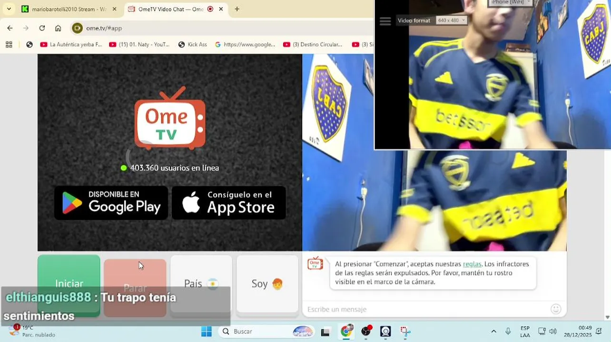Click the page scrollbar down arrow
611x342 pixels.
click(x=607, y=317)
